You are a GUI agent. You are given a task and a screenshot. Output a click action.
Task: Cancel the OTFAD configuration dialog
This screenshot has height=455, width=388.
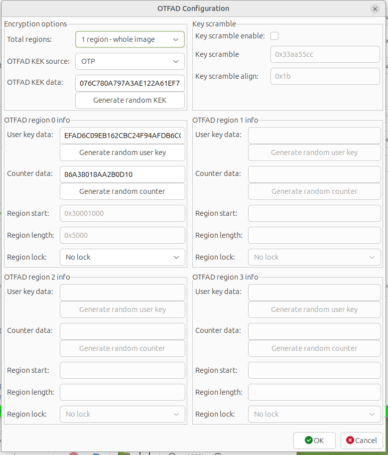coord(362,440)
